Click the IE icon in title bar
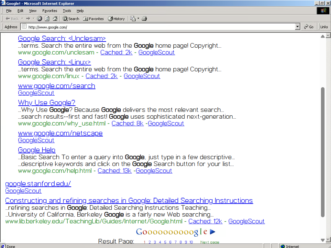Screen dimensions: 331x248 (x=3, y=3)
